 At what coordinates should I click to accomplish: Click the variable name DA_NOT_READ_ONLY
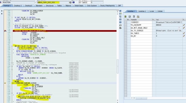tap(139, 28)
